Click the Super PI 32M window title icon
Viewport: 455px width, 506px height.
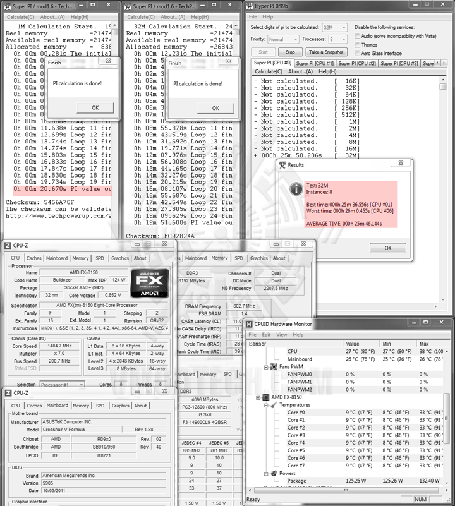click(x=128, y=6)
